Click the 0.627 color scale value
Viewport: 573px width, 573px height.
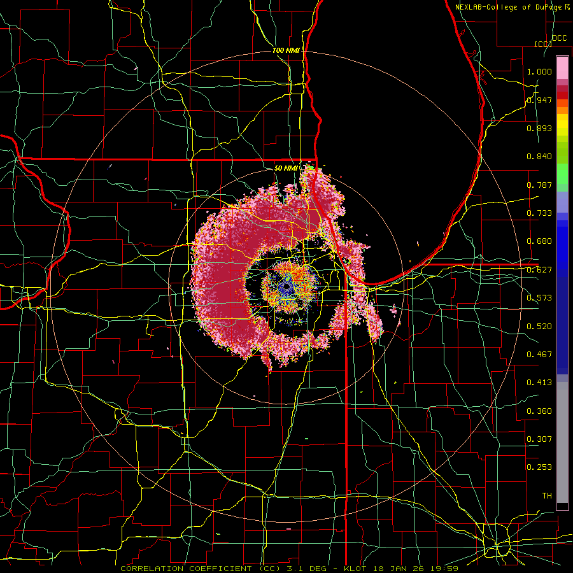(x=539, y=270)
